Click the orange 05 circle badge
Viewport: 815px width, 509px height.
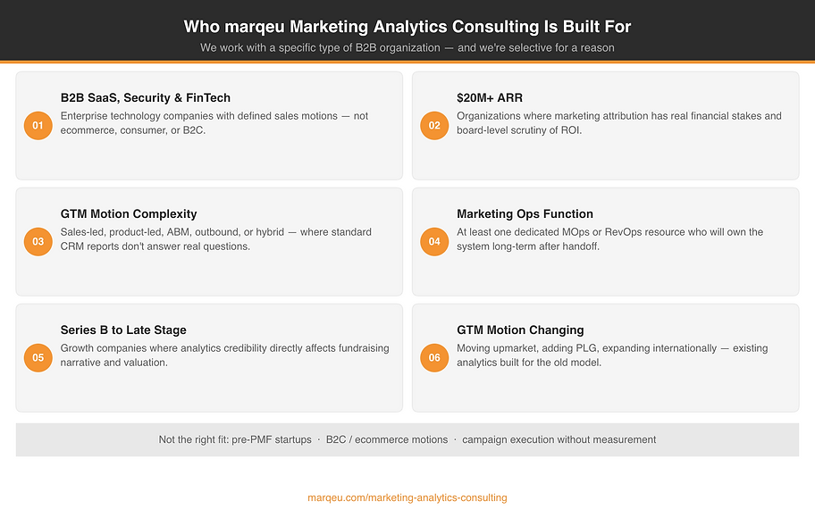[38, 357]
